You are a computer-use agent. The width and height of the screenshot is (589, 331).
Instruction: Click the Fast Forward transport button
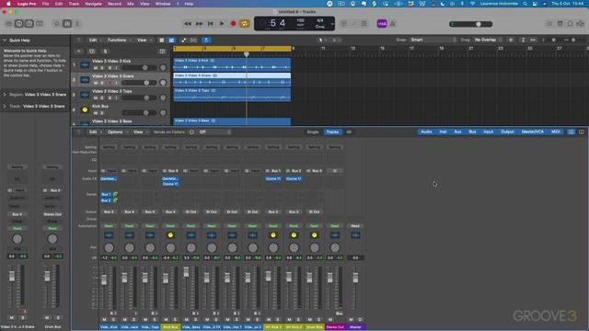[199, 24]
